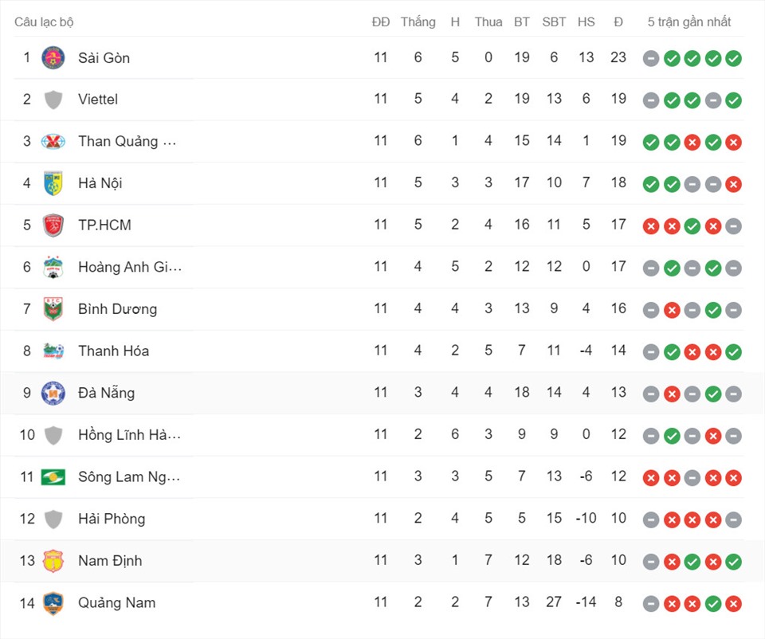Click Than Quảng Ninh's latest loss marker
This screenshot has width=765, height=639.
pos(733,143)
